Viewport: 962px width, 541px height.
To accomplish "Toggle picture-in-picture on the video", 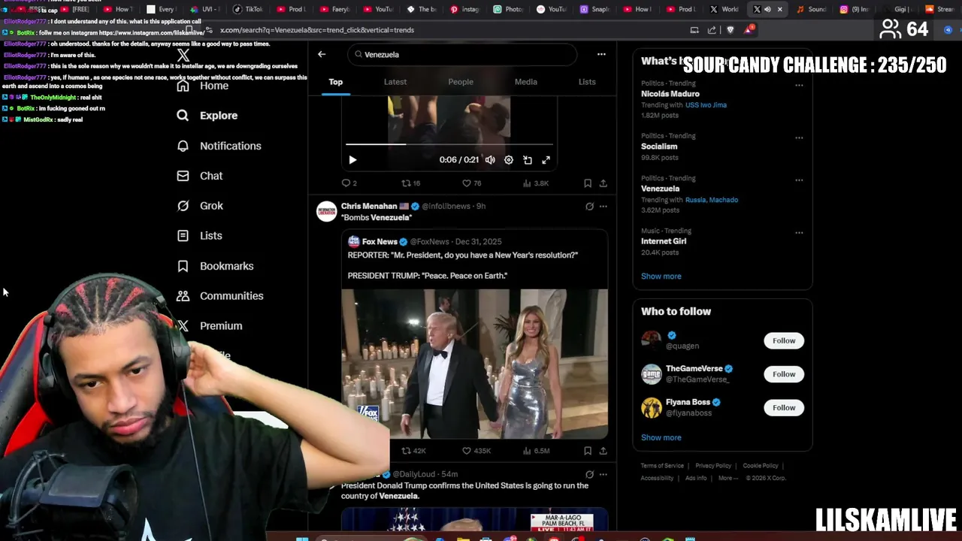I will [528, 160].
